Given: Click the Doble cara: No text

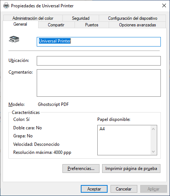Looking at the screenshot, I should point(28,128).
